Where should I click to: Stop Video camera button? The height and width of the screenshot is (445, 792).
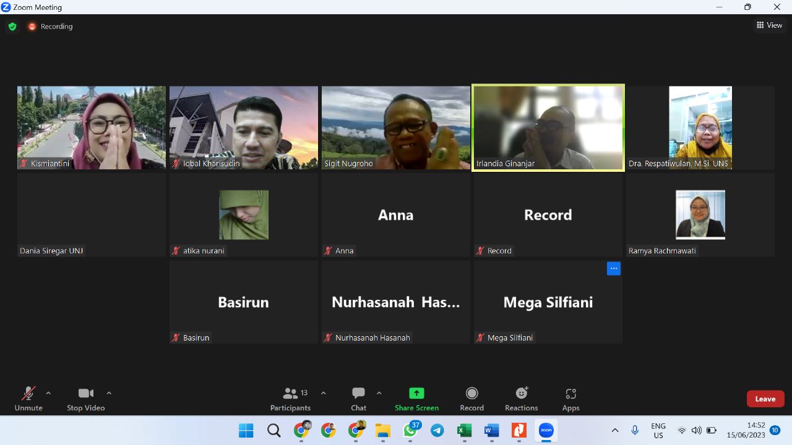point(86,399)
